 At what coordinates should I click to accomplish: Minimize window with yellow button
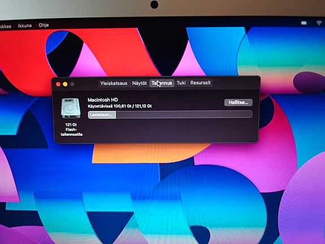65,84
